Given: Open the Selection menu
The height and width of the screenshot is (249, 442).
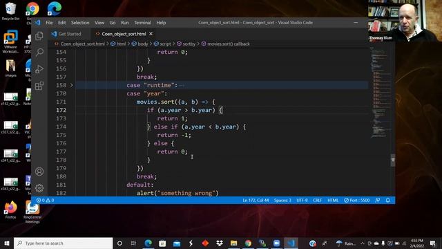Looking at the screenshot, I should [80, 23].
